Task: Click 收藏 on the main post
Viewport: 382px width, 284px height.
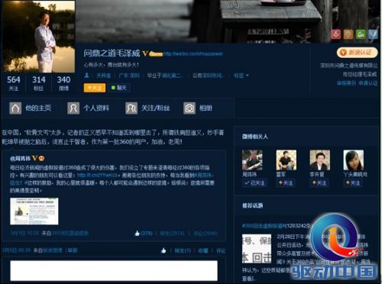Action: 203,250
